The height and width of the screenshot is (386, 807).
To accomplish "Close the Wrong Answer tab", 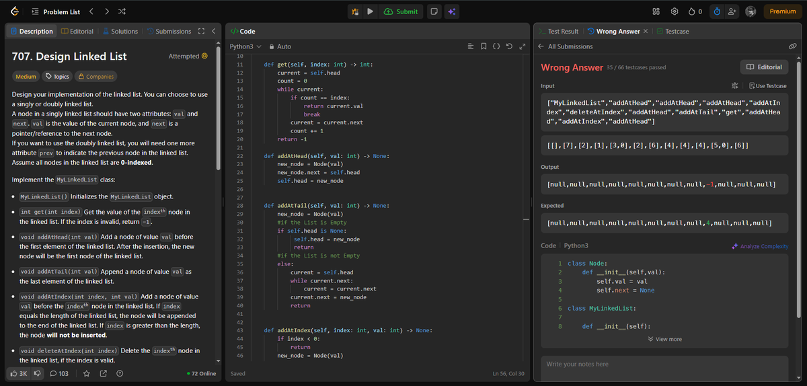I will pos(646,32).
